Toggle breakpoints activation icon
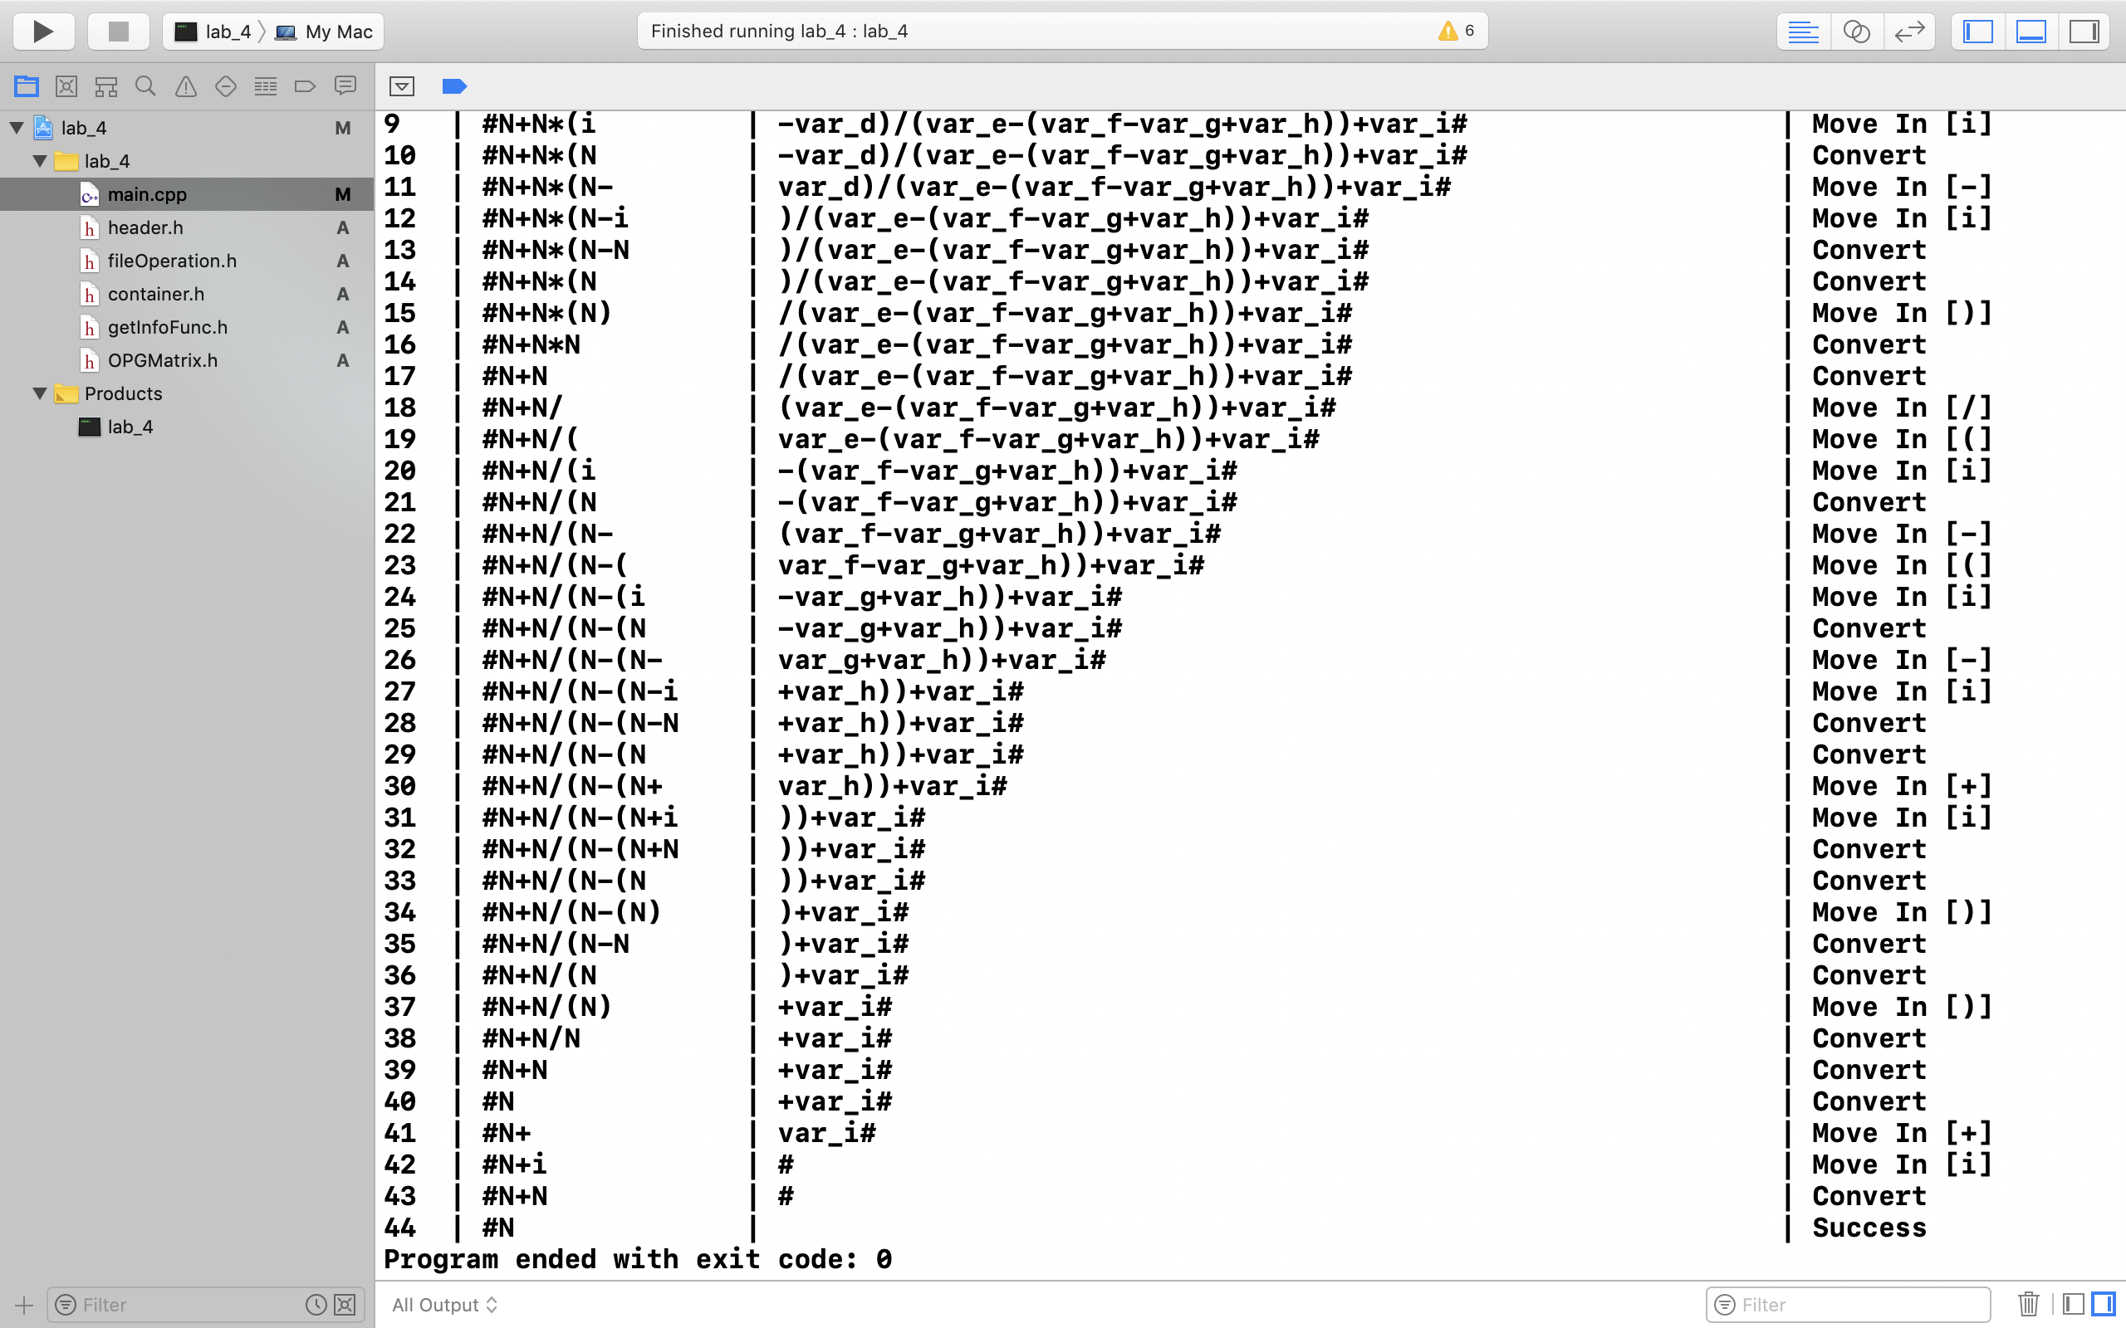 [454, 86]
